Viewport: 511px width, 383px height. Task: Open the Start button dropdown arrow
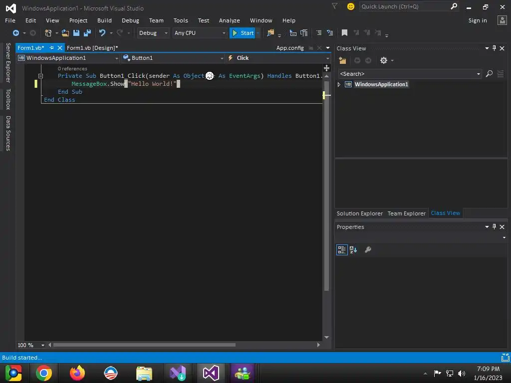click(x=257, y=33)
